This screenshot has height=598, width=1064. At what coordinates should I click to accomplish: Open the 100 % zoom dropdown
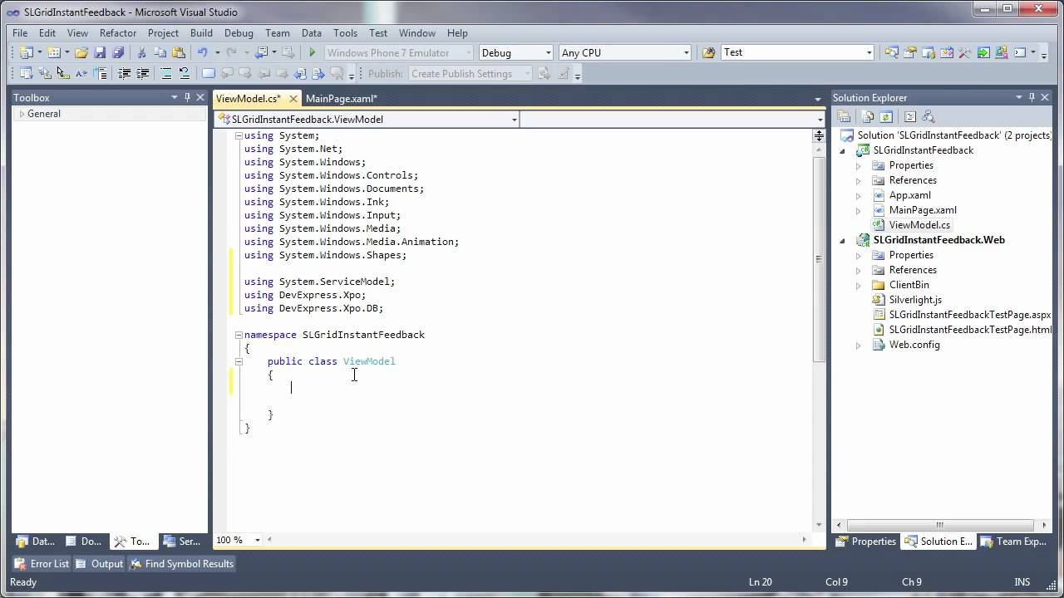pyautogui.click(x=257, y=540)
